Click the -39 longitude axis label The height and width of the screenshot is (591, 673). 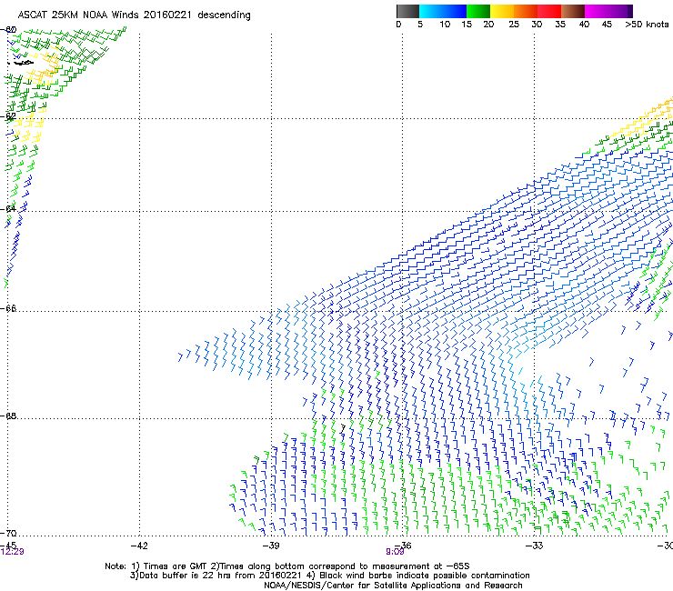pyautogui.click(x=271, y=546)
